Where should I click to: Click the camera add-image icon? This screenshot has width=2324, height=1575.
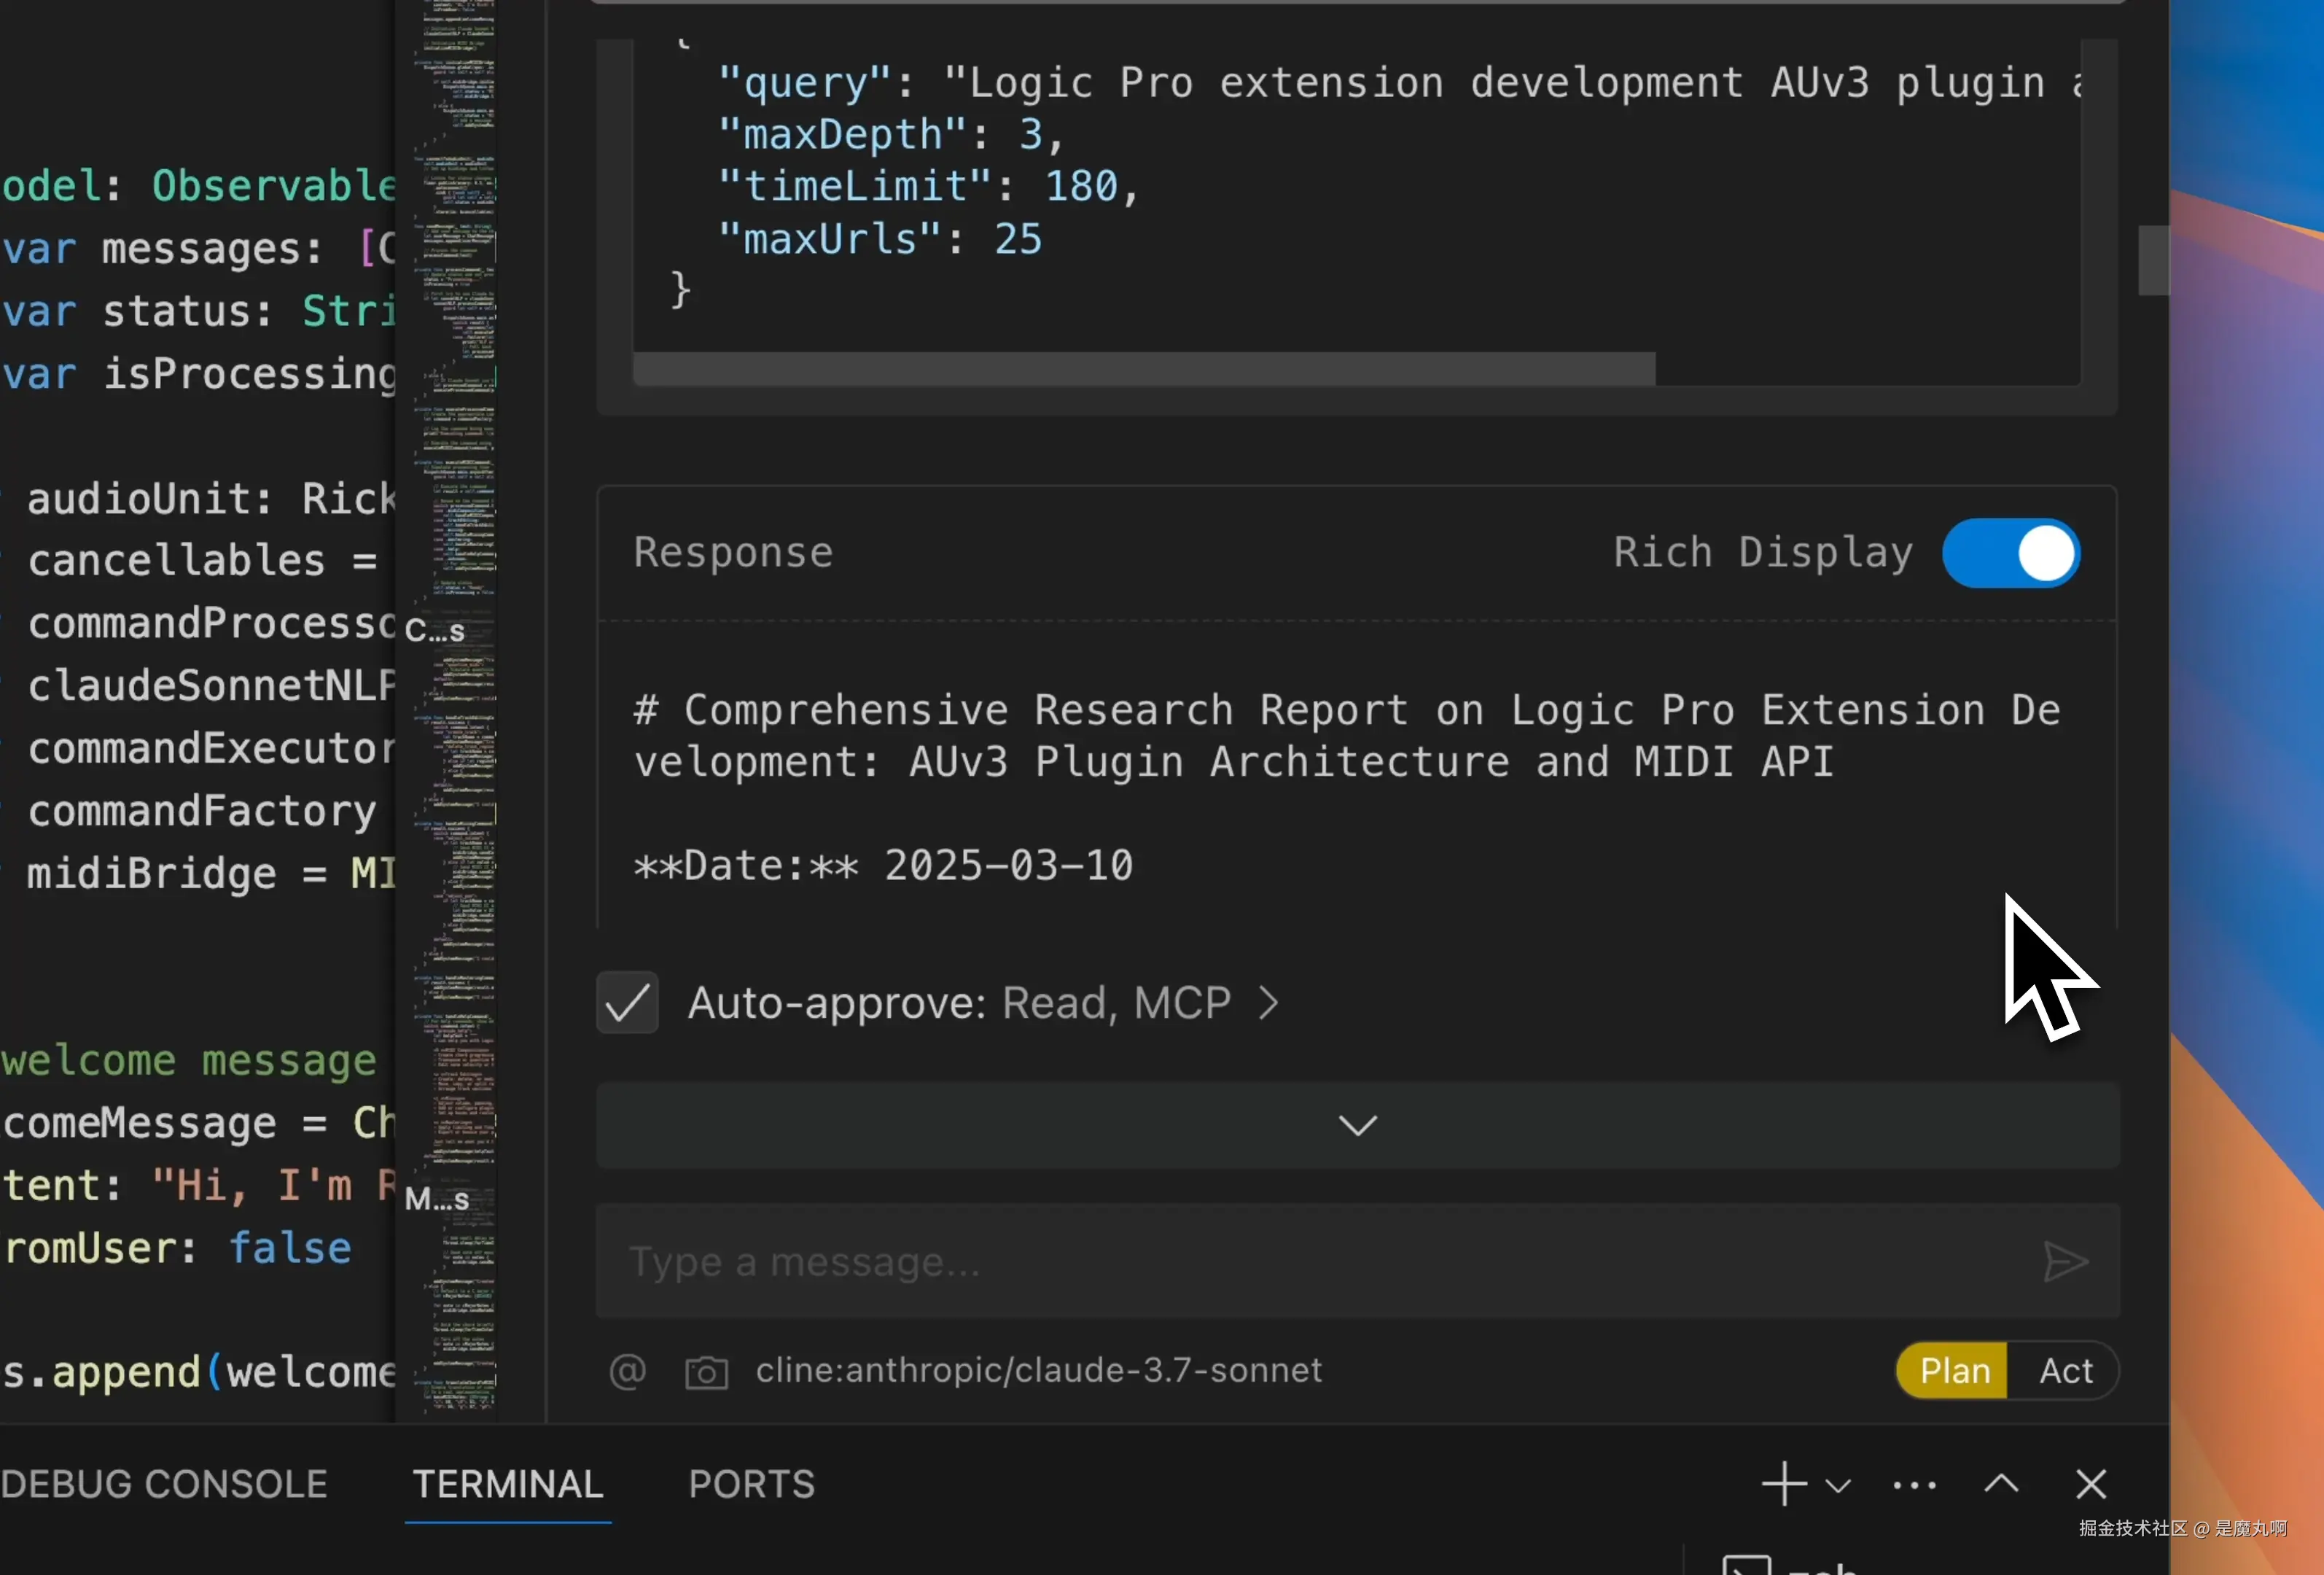(706, 1372)
